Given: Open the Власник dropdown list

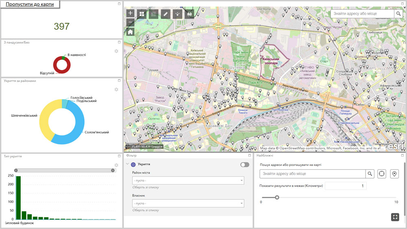Looking at the screenshot, I should [x=188, y=203].
